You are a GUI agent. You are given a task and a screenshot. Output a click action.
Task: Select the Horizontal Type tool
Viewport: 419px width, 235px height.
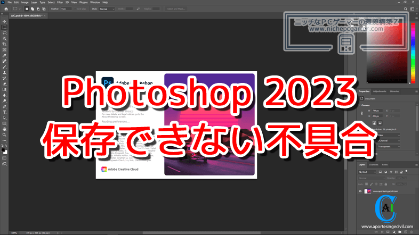4,112
